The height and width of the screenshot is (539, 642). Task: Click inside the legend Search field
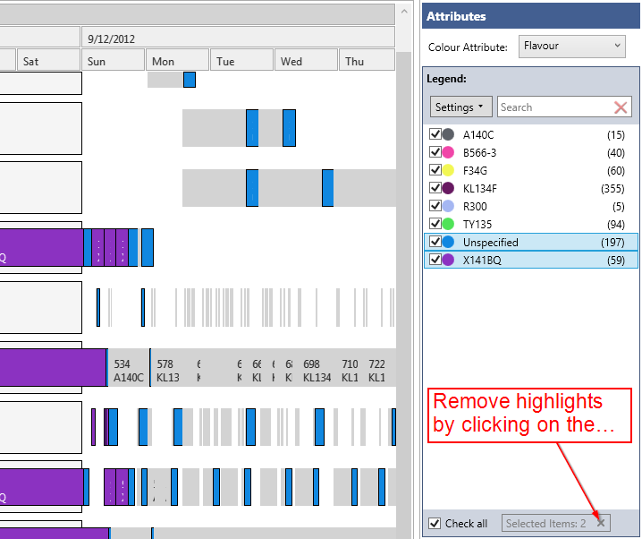[554, 107]
